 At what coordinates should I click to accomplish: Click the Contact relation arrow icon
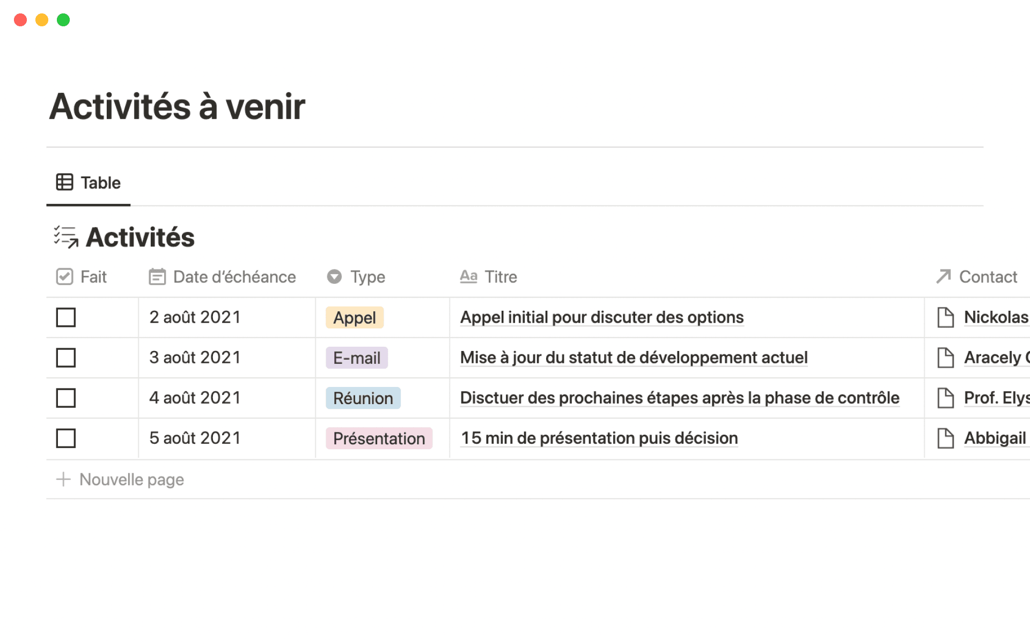(x=944, y=276)
